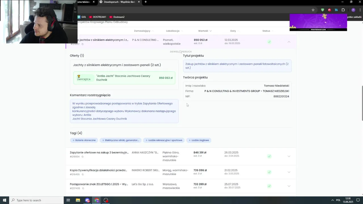Open the Windows Start menu
Image resolution: width=363 pixels, height=204 pixels.
5,200
